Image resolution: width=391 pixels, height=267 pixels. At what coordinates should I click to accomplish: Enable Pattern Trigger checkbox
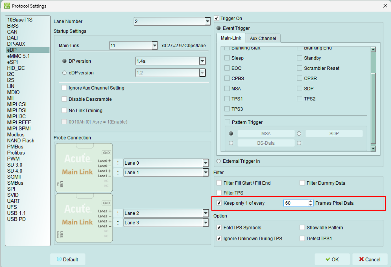227,122
